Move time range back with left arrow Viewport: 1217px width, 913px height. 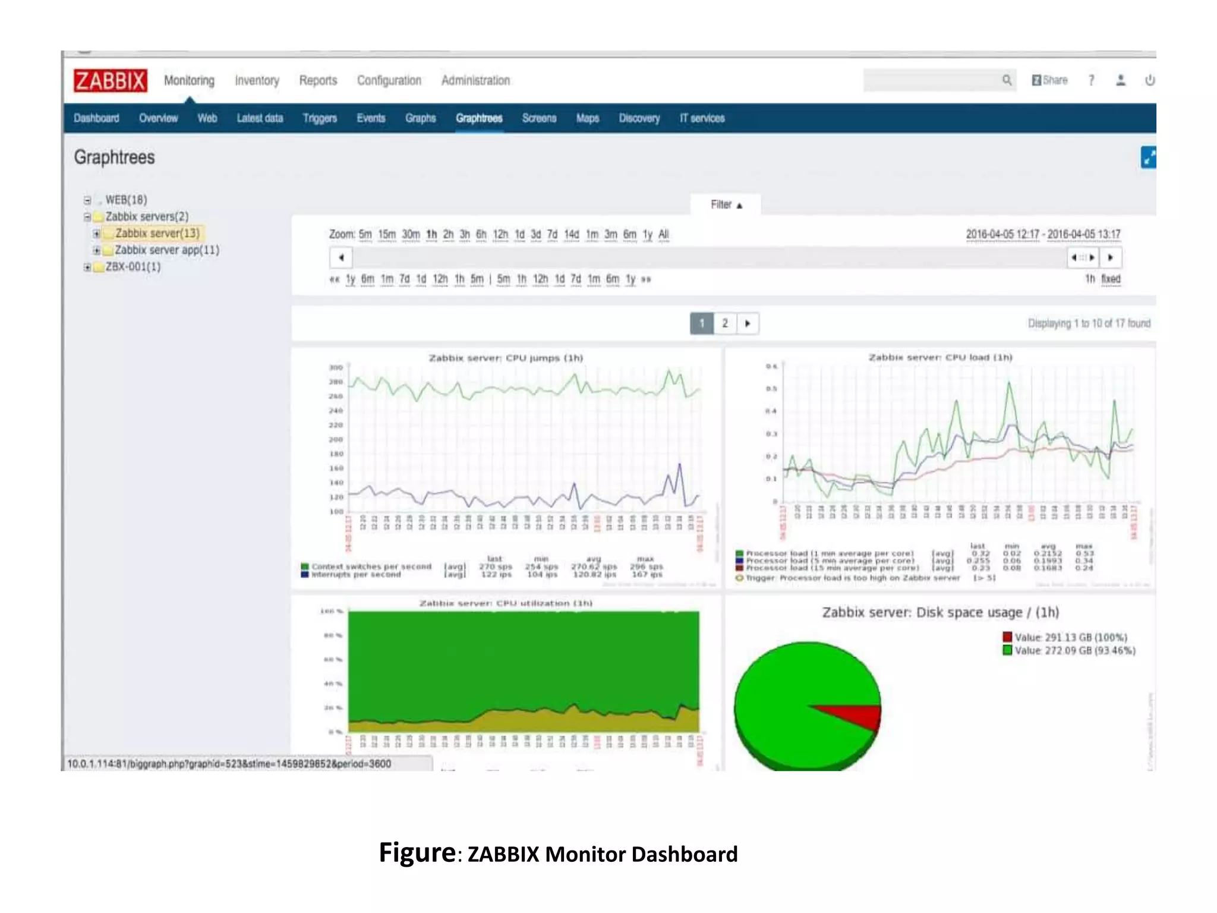tap(341, 257)
